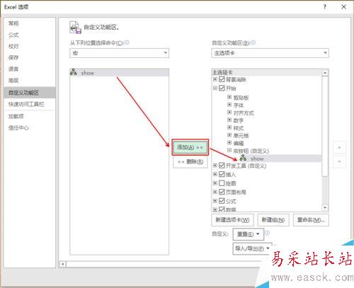354x288 pixels.
Task: Collapse the 开始 tree node
Action: click(x=215, y=88)
